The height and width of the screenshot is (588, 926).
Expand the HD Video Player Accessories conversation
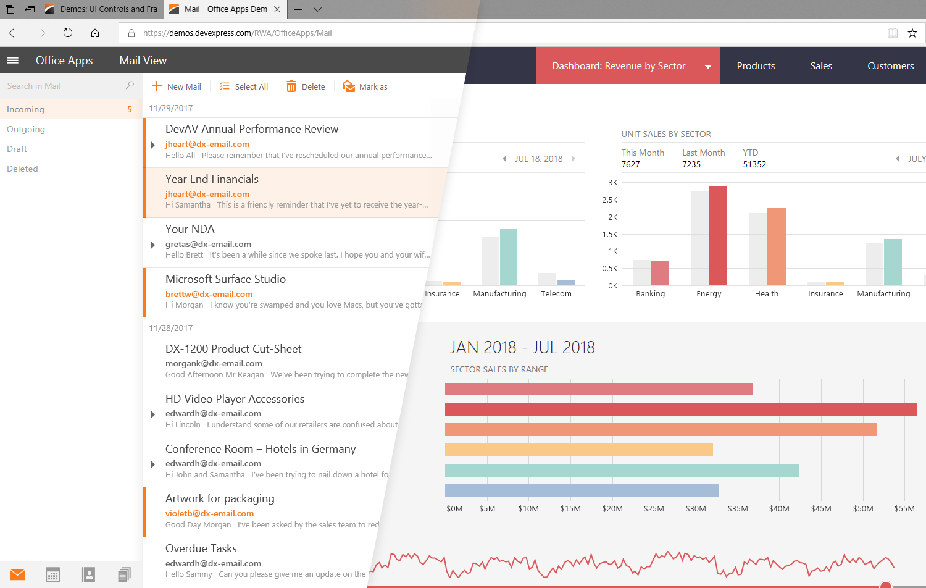coord(153,414)
